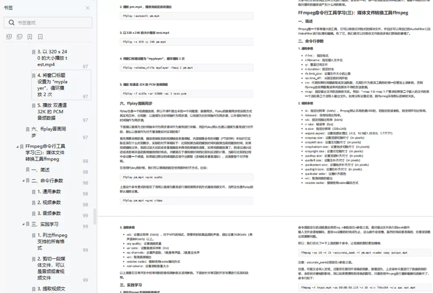Go to bookmark 1. 列出ffmpeg支持的所有格式
Image resolution: width=433 pixels, height=293 pixels.
pyautogui.click(x=52, y=241)
